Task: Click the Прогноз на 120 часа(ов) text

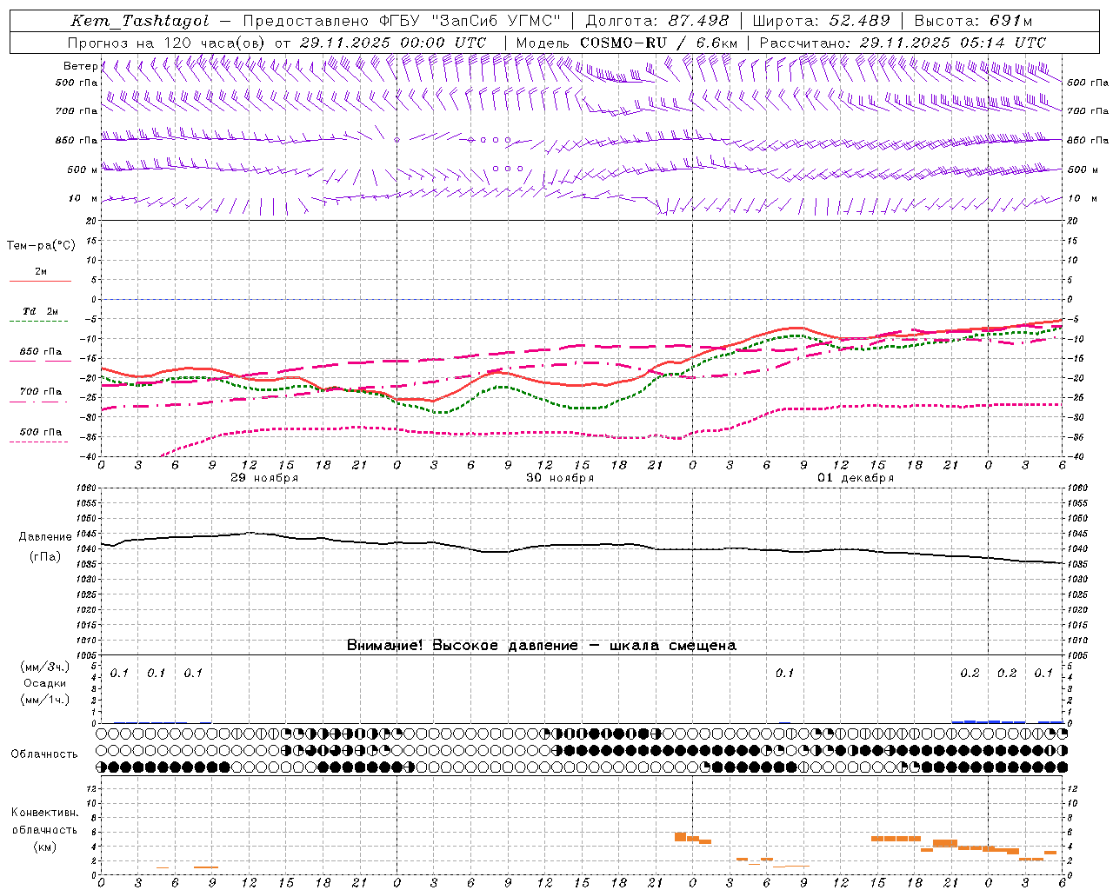Action: click(168, 43)
